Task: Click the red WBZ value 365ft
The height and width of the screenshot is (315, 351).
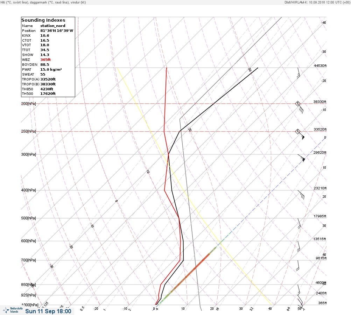Action: pos(45,60)
